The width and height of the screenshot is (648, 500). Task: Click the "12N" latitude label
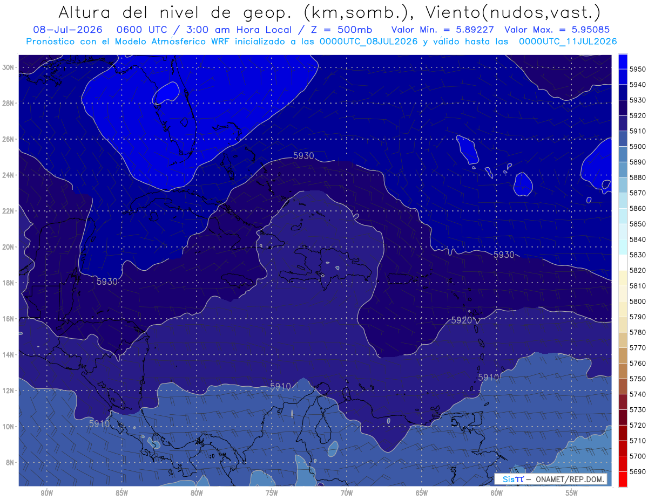pyautogui.click(x=9, y=391)
